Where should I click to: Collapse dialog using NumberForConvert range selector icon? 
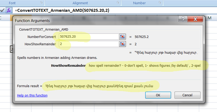pos(122,37)
